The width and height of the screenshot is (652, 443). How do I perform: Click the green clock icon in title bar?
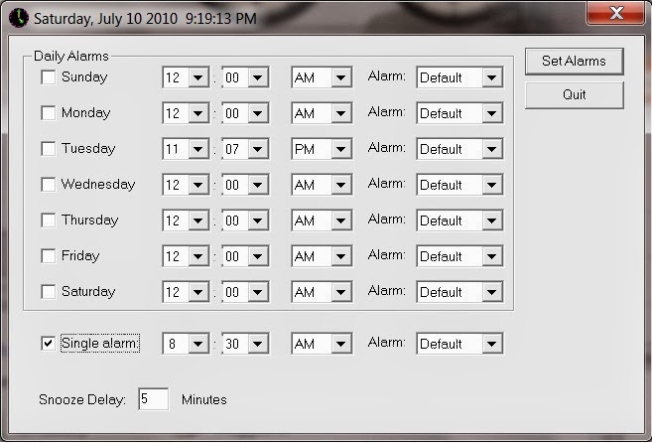(x=18, y=18)
